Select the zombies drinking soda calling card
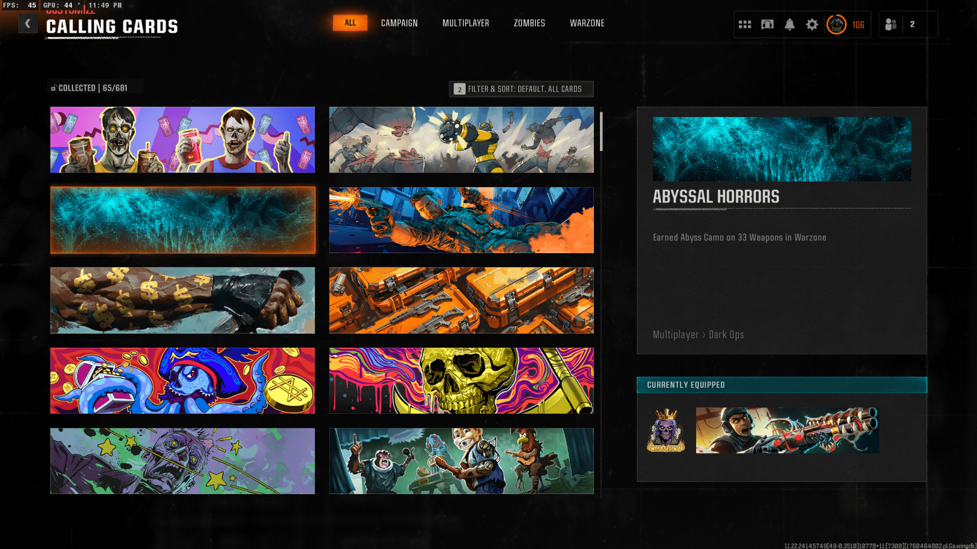Image resolution: width=977 pixels, height=549 pixels. (x=182, y=140)
